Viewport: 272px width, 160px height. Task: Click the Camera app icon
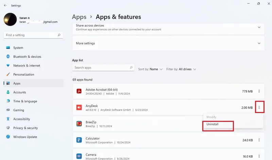[x=79, y=156]
